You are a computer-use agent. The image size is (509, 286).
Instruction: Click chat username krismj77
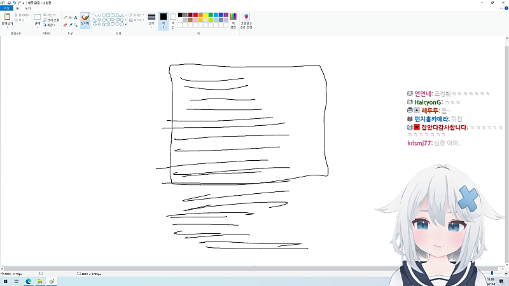[420, 143]
